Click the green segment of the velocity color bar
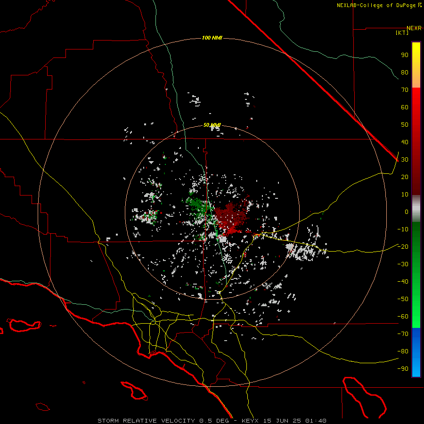This screenshot has width=424, height=424. 416,275
